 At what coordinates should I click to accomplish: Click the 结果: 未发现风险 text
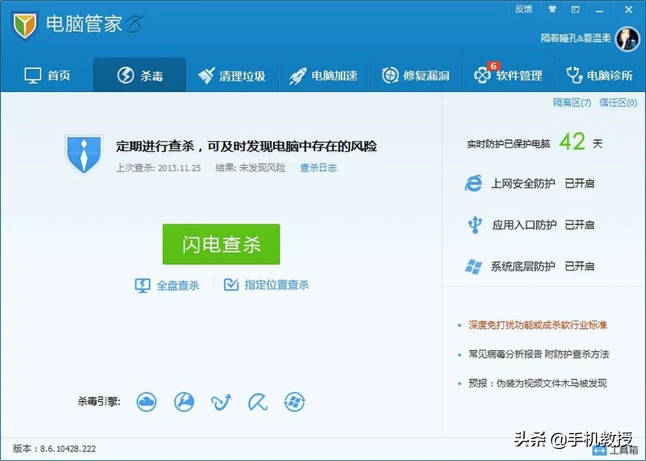(250, 167)
